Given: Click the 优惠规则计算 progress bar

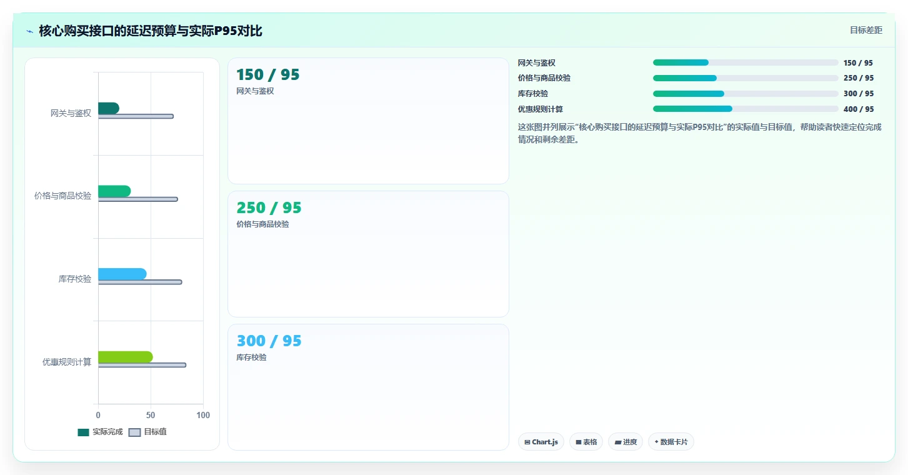Looking at the screenshot, I should pyautogui.click(x=746, y=109).
